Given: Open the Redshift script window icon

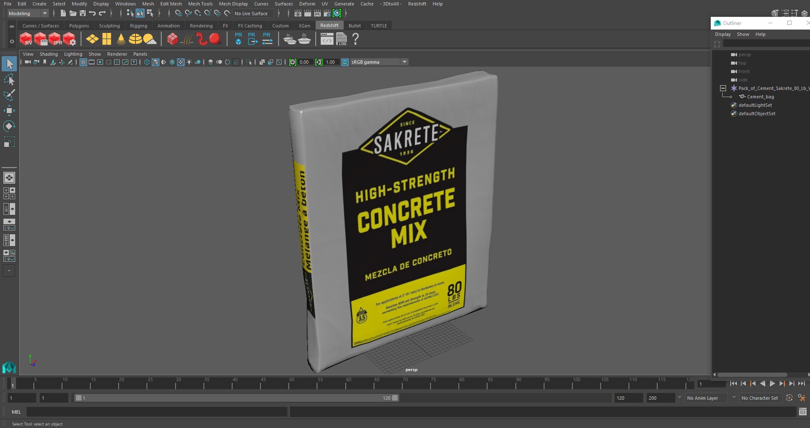Looking at the screenshot, I should [327, 40].
